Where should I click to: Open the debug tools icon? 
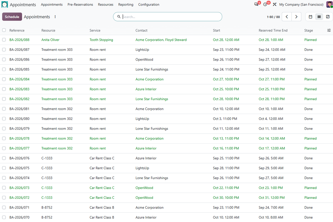[x=275, y=4]
